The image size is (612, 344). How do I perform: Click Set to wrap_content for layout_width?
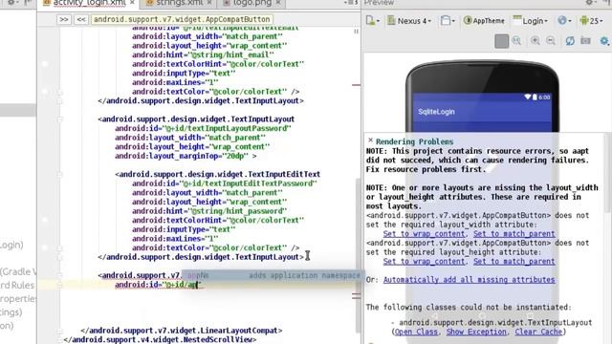(424, 233)
